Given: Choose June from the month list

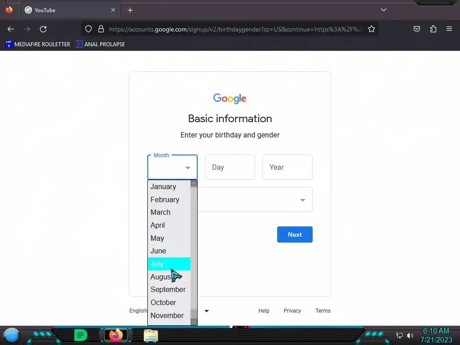Looking at the screenshot, I should 169,251.
